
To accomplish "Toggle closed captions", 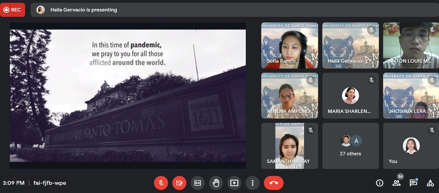I will [x=198, y=183].
